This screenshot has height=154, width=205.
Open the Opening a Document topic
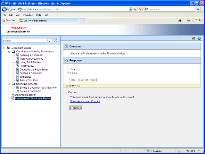point(31,55)
